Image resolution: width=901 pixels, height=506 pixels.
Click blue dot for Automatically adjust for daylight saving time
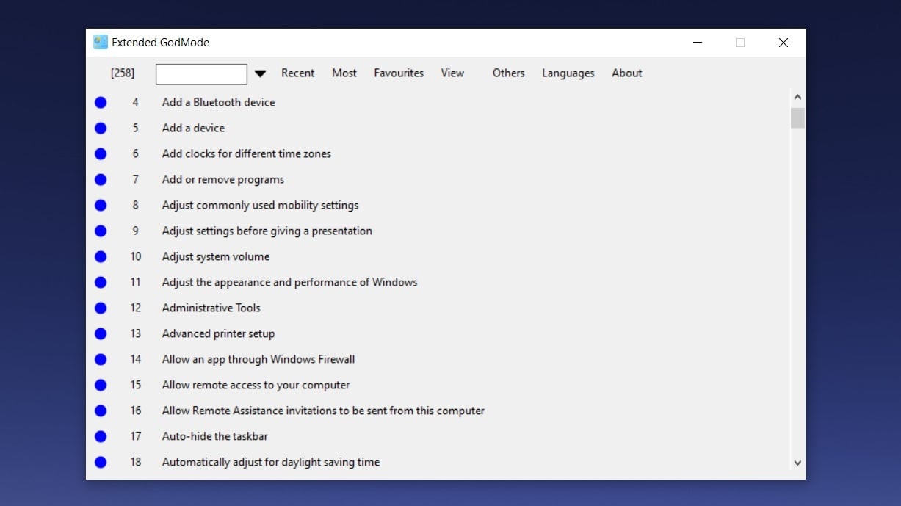pyautogui.click(x=101, y=463)
